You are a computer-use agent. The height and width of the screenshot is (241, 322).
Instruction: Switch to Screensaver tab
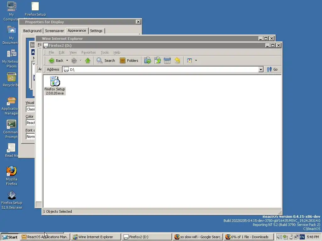point(54,31)
